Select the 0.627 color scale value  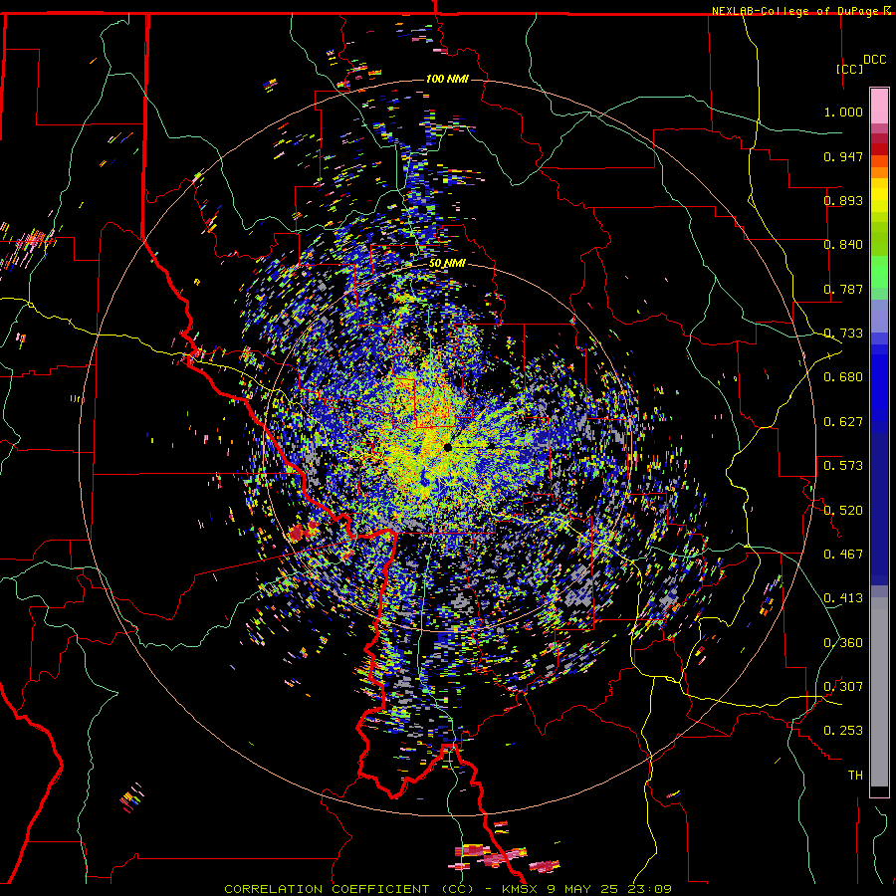click(843, 422)
